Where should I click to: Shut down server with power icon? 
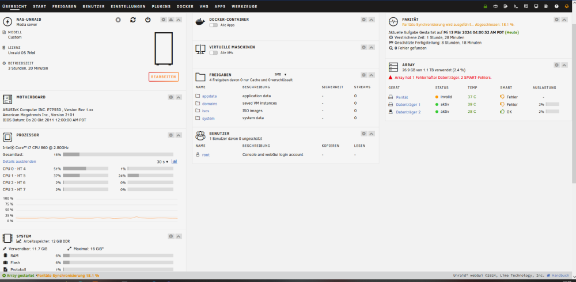point(147,20)
